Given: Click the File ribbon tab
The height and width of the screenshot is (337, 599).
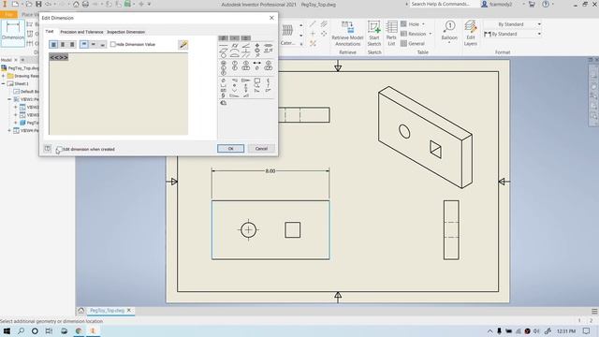Looking at the screenshot, I should [8, 15].
